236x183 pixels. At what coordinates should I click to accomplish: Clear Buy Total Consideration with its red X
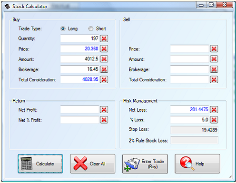(104, 79)
